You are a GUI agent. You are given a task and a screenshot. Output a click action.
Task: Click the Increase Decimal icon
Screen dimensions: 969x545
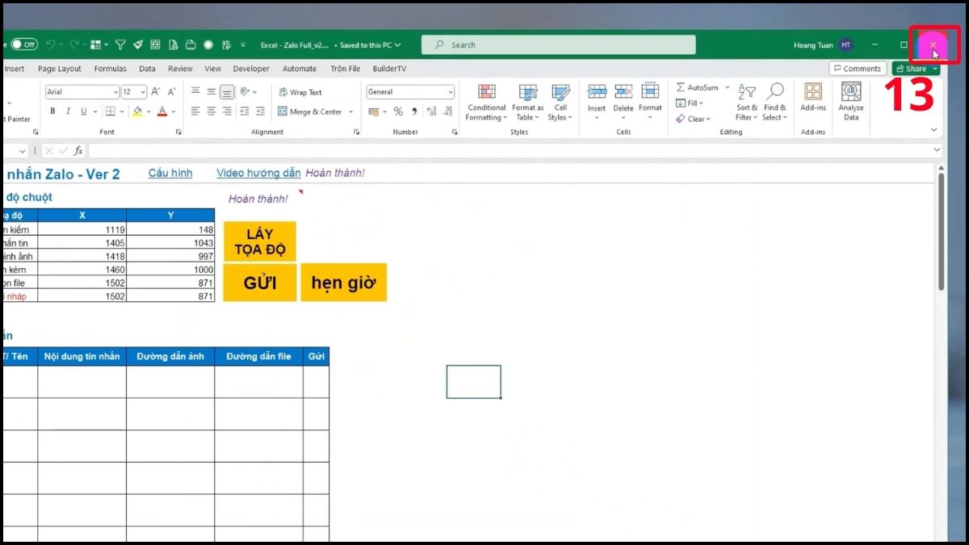(430, 111)
